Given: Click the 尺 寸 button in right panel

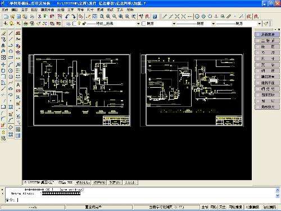Looking at the screenshot, I should (268, 59).
